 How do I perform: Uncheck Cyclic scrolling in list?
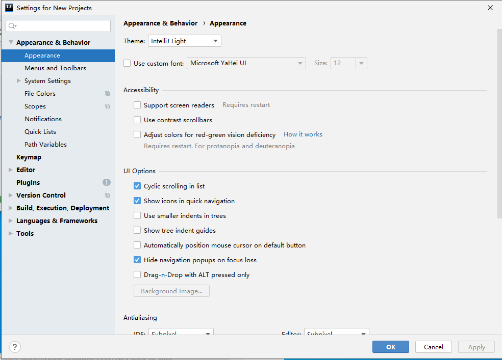(137, 186)
